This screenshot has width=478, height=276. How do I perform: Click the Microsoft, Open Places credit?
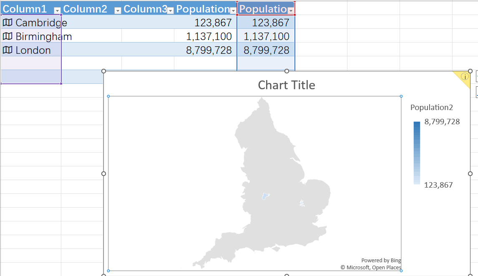click(x=371, y=268)
